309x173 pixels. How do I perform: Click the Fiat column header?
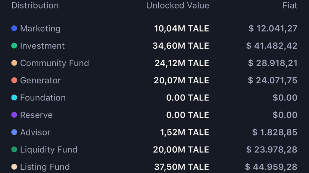[x=290, y=6]
